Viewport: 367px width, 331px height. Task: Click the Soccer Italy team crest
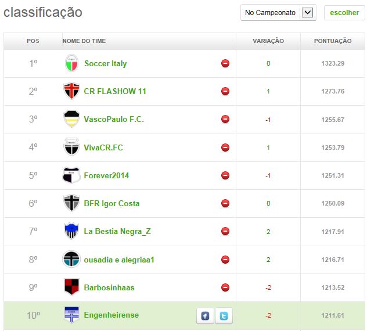click(71, 63)
